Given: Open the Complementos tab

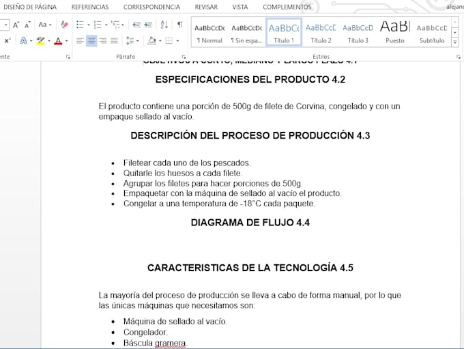Looking at the screenshot, I should pyautogui.click(x=287, y=7).
